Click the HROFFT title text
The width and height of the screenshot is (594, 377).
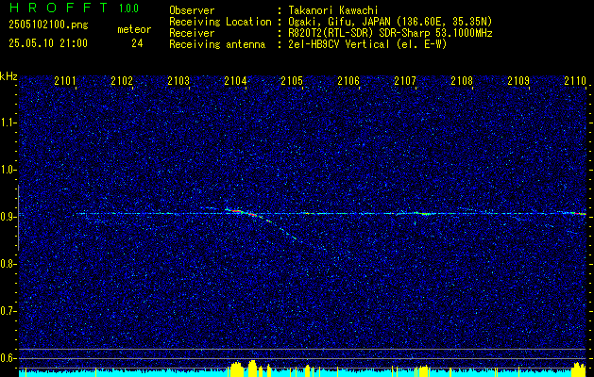(58, 8)
